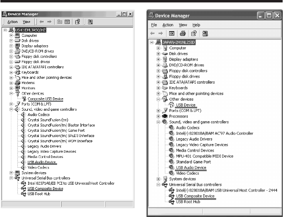Collapse Universal Serial Bus controllers in the right tree
Image resolution: width=283 pixels, height=217 pixels.
pos(158,185)
